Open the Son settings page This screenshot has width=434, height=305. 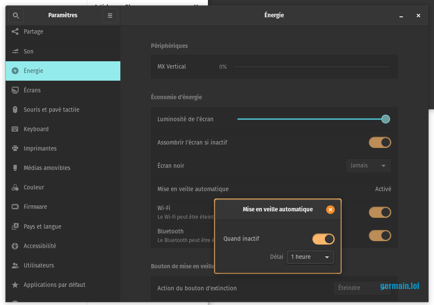coord(63,51)
